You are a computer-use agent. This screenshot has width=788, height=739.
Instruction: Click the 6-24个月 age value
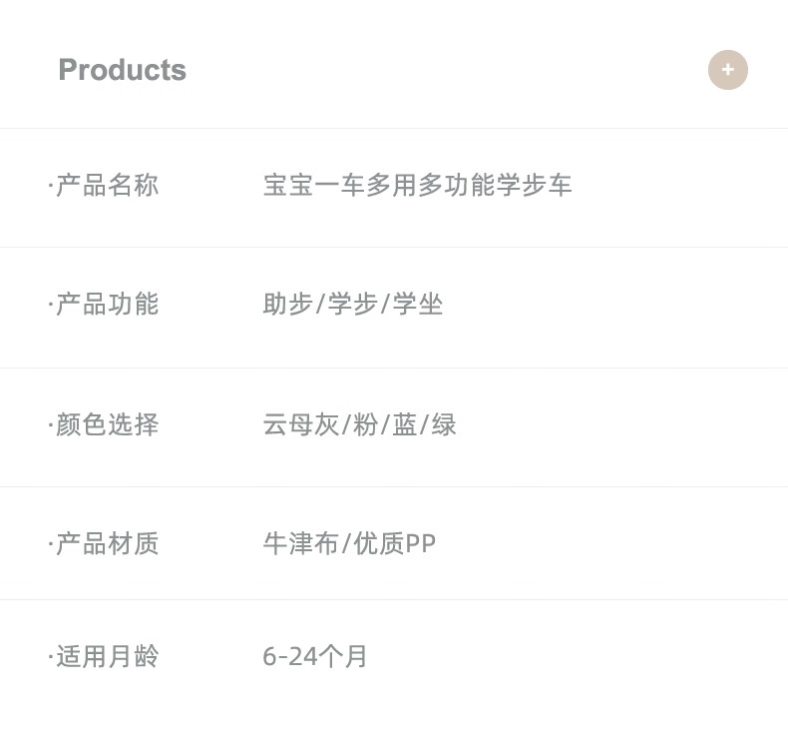click(x=315, y=656)
